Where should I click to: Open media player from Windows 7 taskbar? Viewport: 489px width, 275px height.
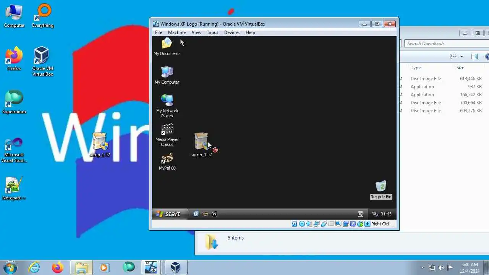(104, 267)
